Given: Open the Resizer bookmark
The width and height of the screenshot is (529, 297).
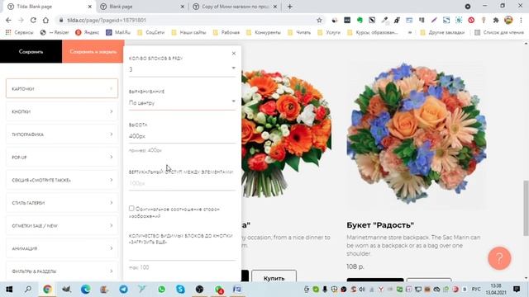Looking at the screenshot, I should pos(55,32).
